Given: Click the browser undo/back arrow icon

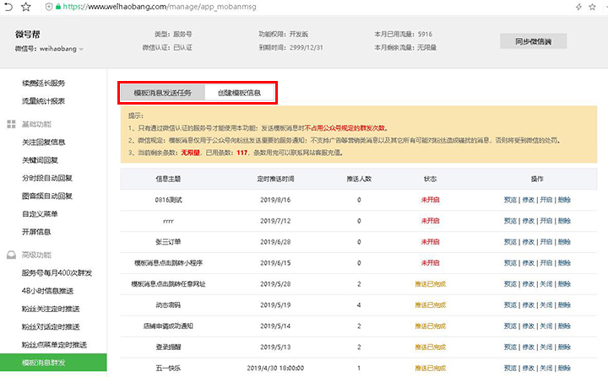Looking at the screenshot, I should pos(8,7).
